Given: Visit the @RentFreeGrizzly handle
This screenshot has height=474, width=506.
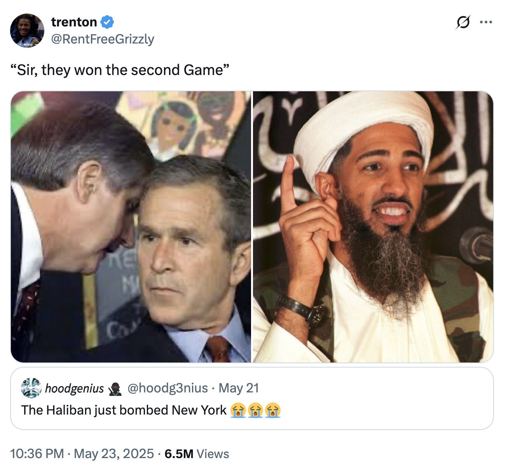Looking at the screenshot, I should point(103,39).
